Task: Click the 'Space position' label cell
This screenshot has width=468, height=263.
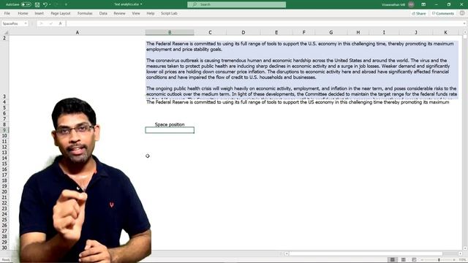Action: click(170, 125)
